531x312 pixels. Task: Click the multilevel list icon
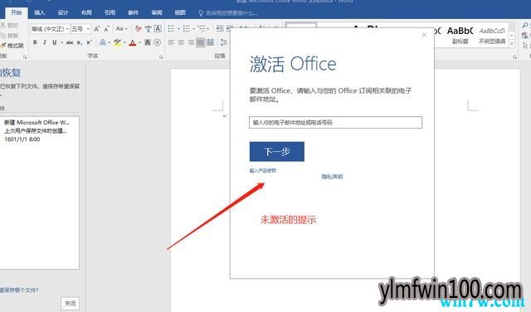click(x=202, y=29)
